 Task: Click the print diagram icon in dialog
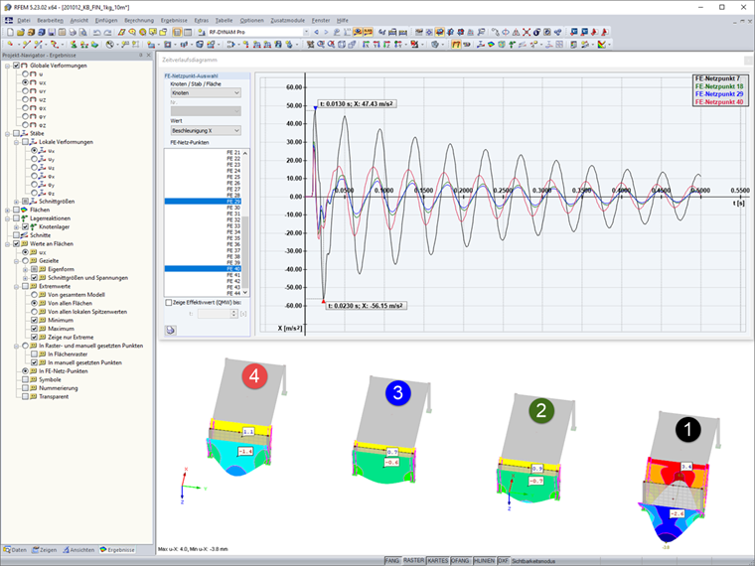[171, 330]
